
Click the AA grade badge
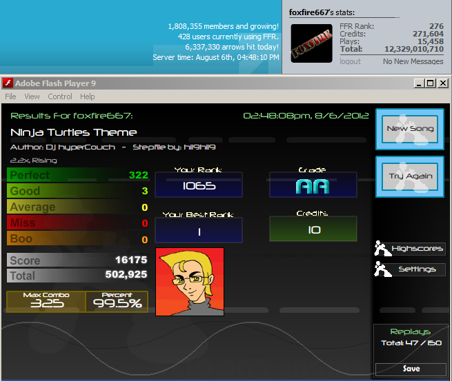[313, 186]
